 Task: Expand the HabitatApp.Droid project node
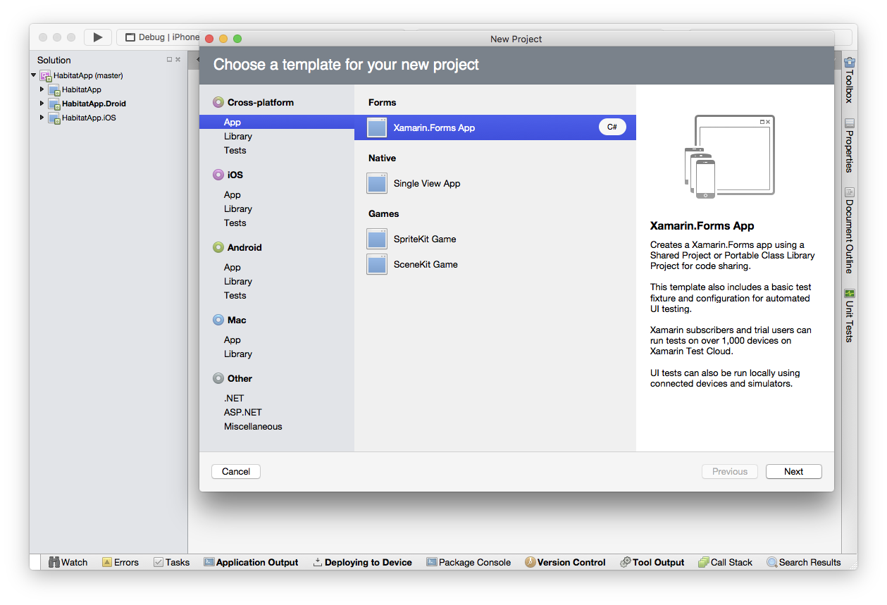pyautogui.click(x=42, y=104)
